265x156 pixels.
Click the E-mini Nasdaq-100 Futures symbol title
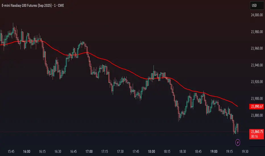33,6
